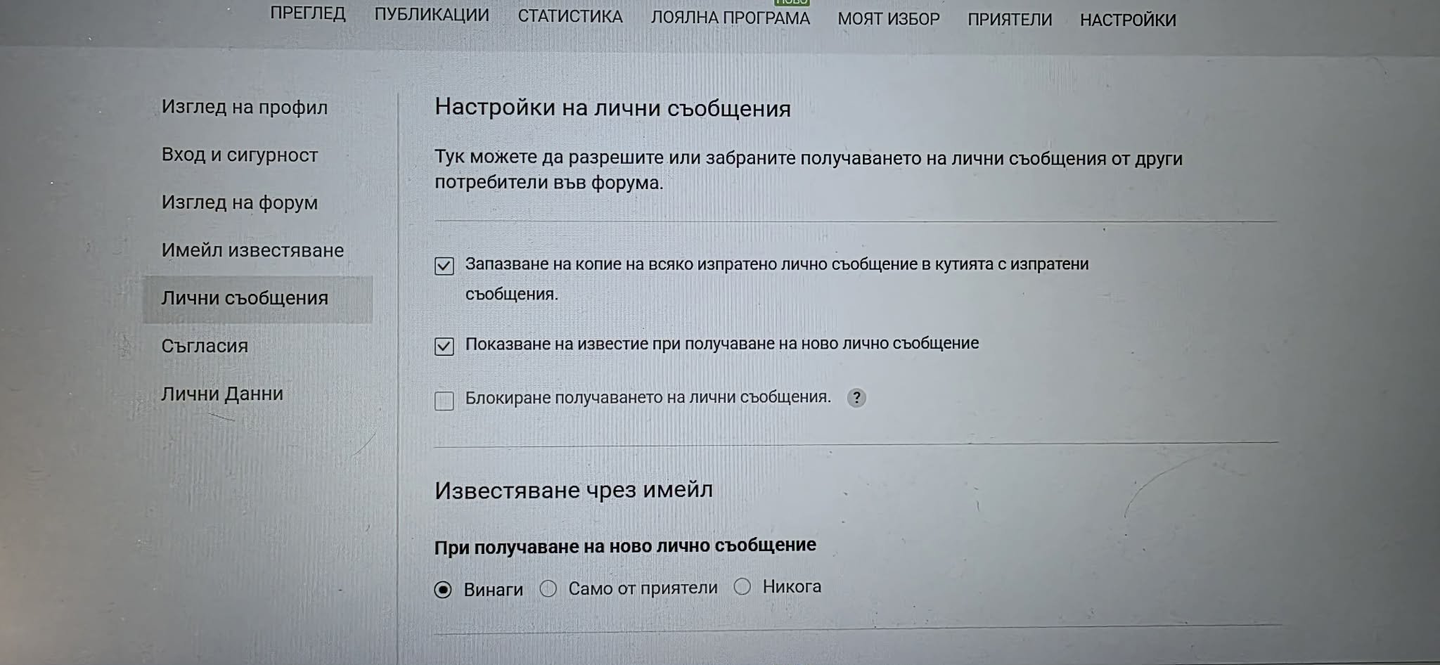Open "Изглед на форум" settings
Screen dimensions: 1440x665
pyautogui.click(x=240, y=202)
